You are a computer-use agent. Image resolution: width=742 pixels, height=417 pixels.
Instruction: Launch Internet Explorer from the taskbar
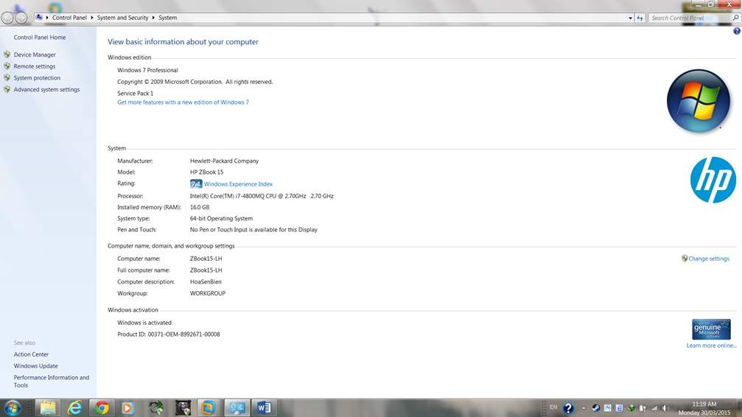pos(74,407)
